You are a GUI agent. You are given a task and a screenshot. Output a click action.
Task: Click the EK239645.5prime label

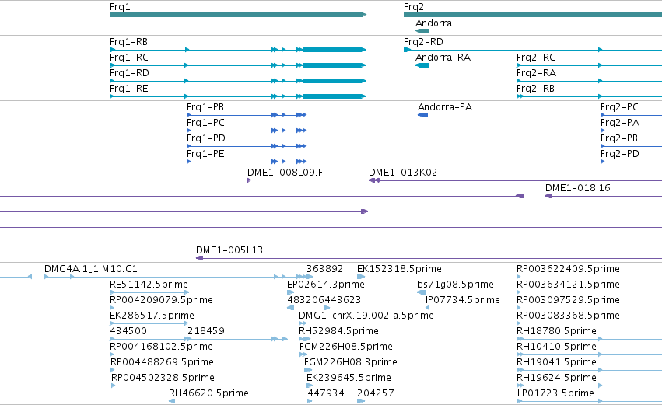click(349, 378)
